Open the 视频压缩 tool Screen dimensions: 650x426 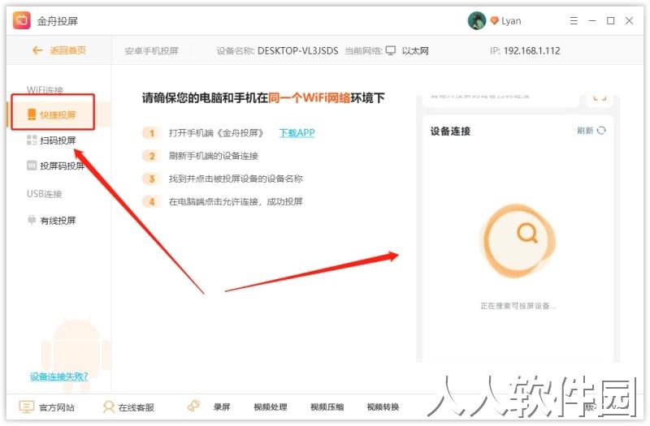click(327, 407)
